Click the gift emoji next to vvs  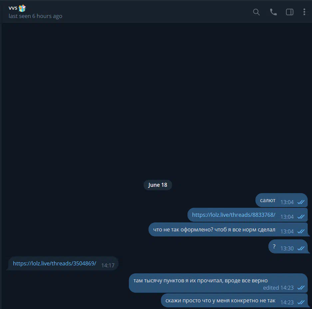22,8
